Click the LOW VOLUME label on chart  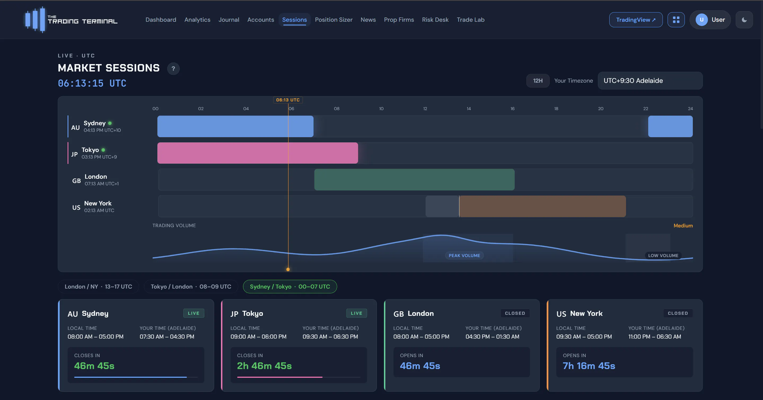[663, 255]
